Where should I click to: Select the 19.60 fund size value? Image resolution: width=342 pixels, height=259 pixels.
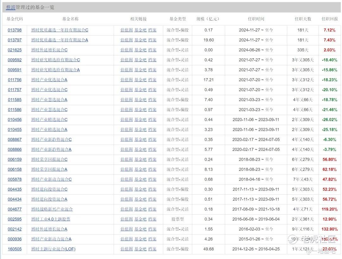208,40
